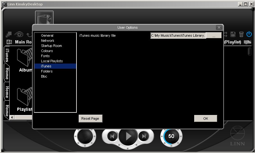Click the (Playlist) source label

coord(233,42)
